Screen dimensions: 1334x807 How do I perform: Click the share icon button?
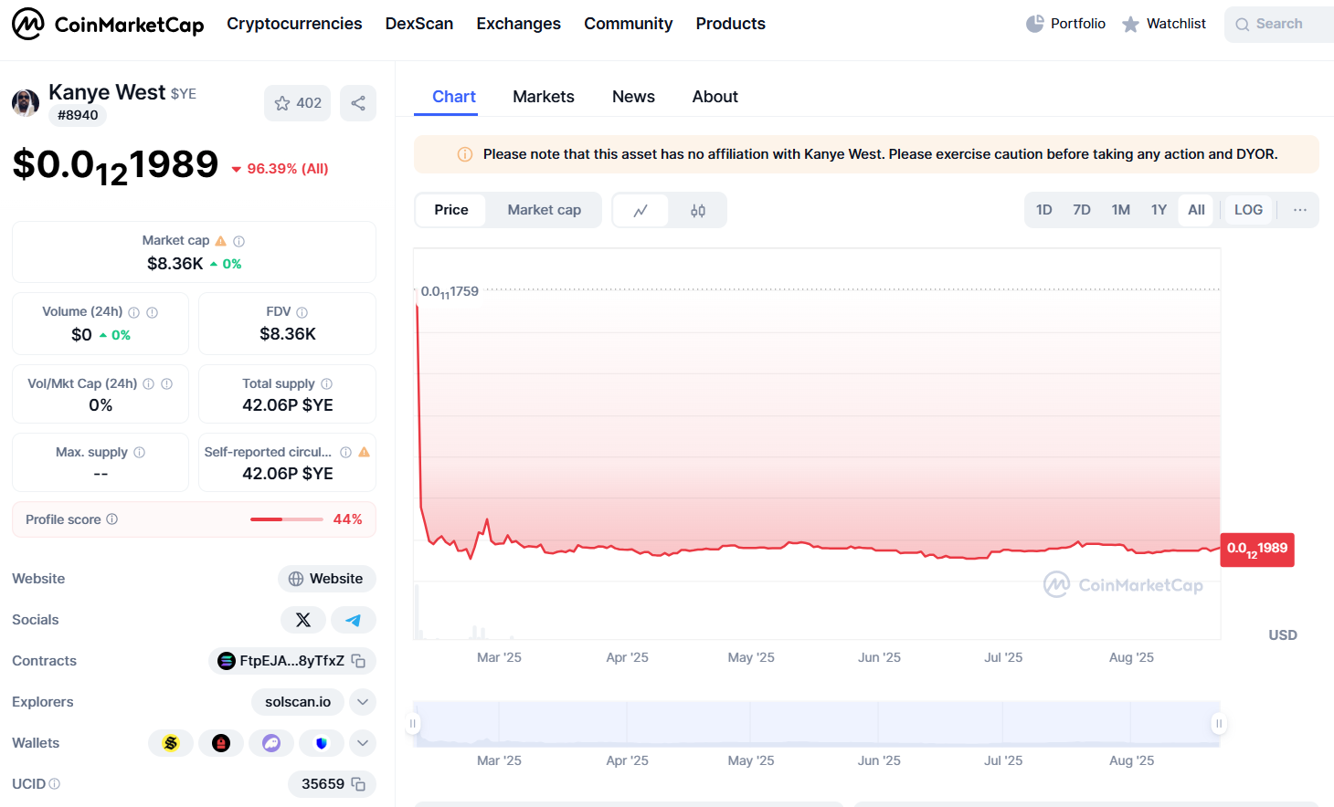358,103
